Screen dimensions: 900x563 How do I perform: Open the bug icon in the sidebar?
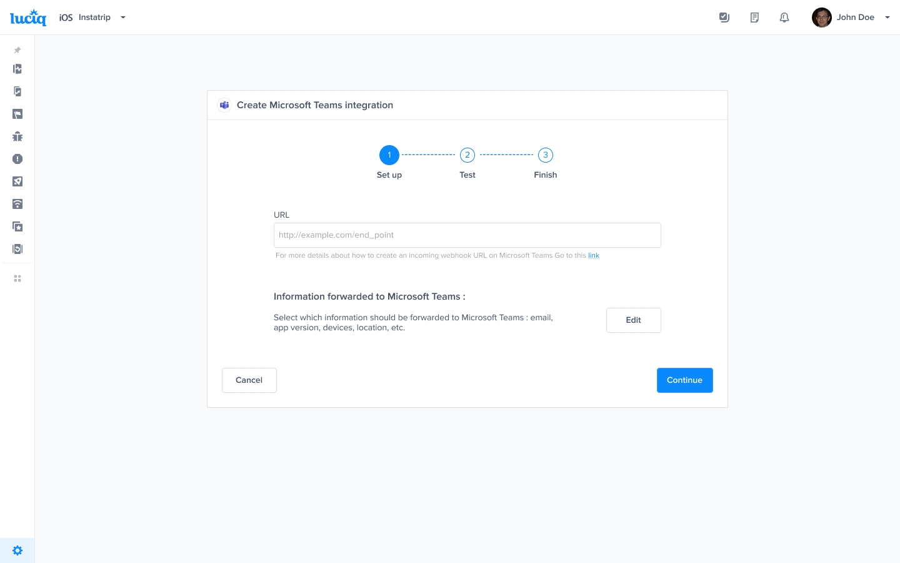click(17, 136)
